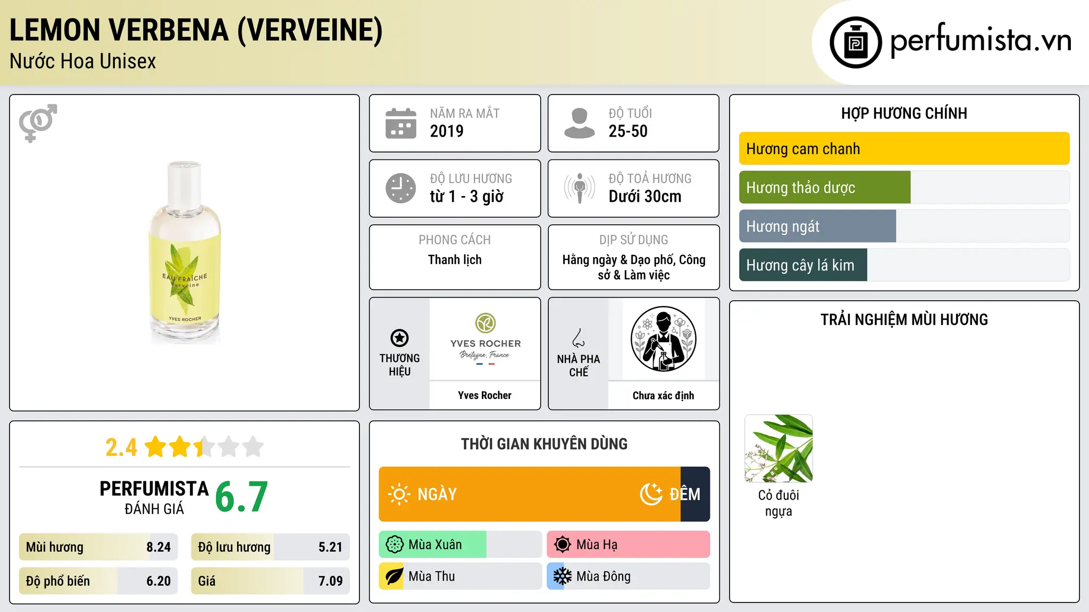The image size is (1089, 612).
Task: Click the sillage icon beside Độ toả hương
Action: pyautogui.click(x=580, y=188)
